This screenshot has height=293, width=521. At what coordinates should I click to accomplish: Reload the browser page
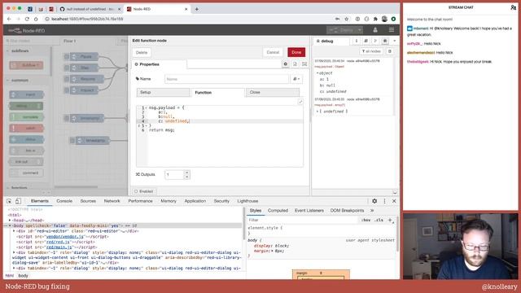pyautogui.click(x=27, y=19)
